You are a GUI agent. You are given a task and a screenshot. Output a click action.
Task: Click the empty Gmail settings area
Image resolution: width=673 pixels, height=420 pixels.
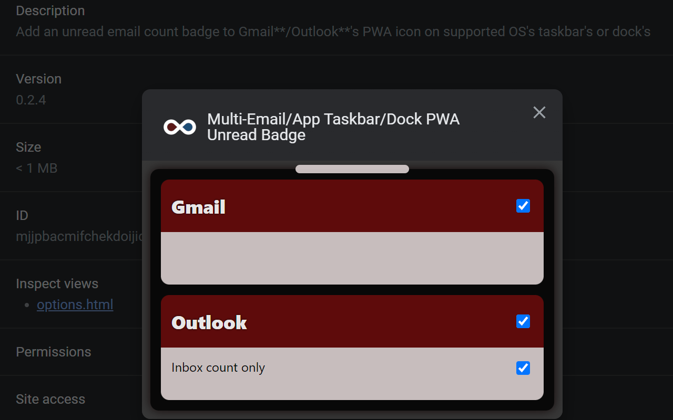click(352, 257)
